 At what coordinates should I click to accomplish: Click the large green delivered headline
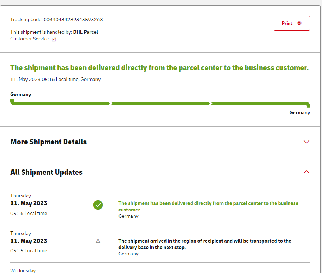click(159, 68)
